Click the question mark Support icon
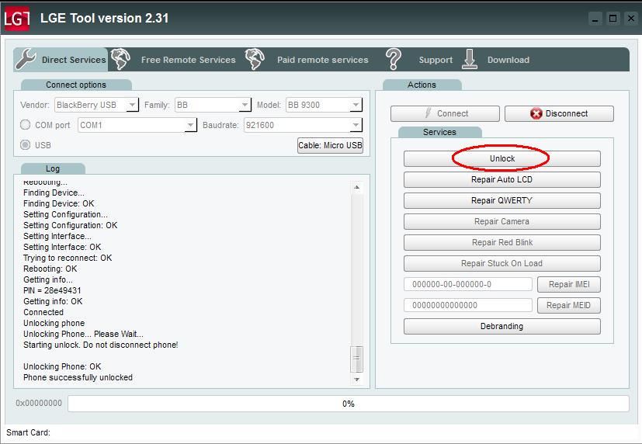The height and width of the screenshot is (444, 642). pos(394,59)
